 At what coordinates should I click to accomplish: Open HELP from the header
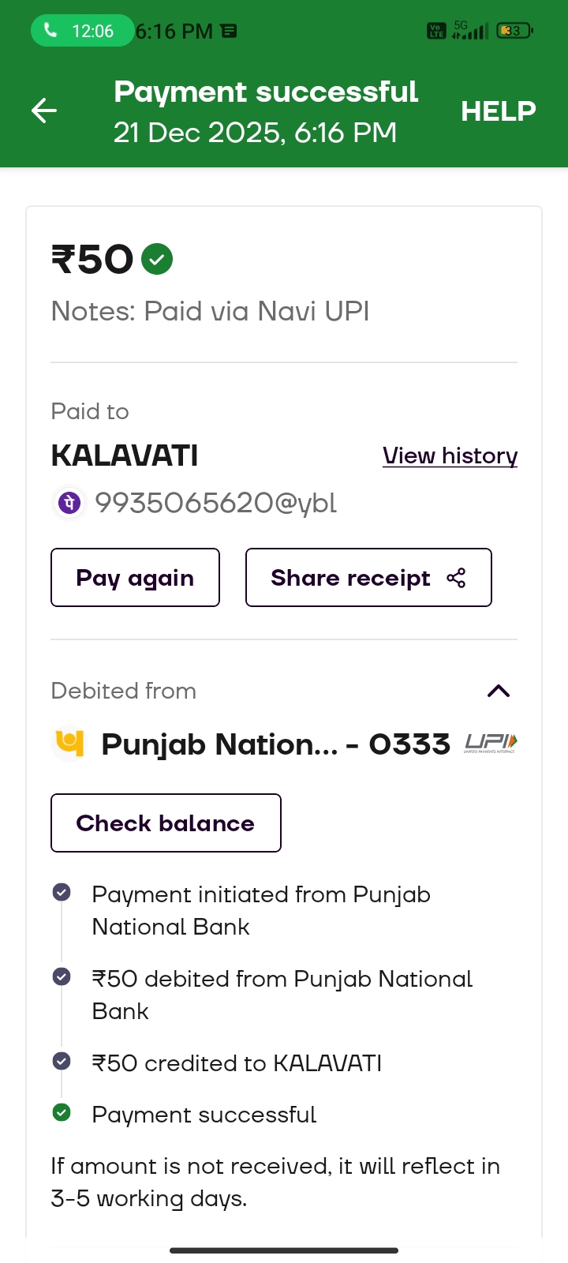(498, 111)
